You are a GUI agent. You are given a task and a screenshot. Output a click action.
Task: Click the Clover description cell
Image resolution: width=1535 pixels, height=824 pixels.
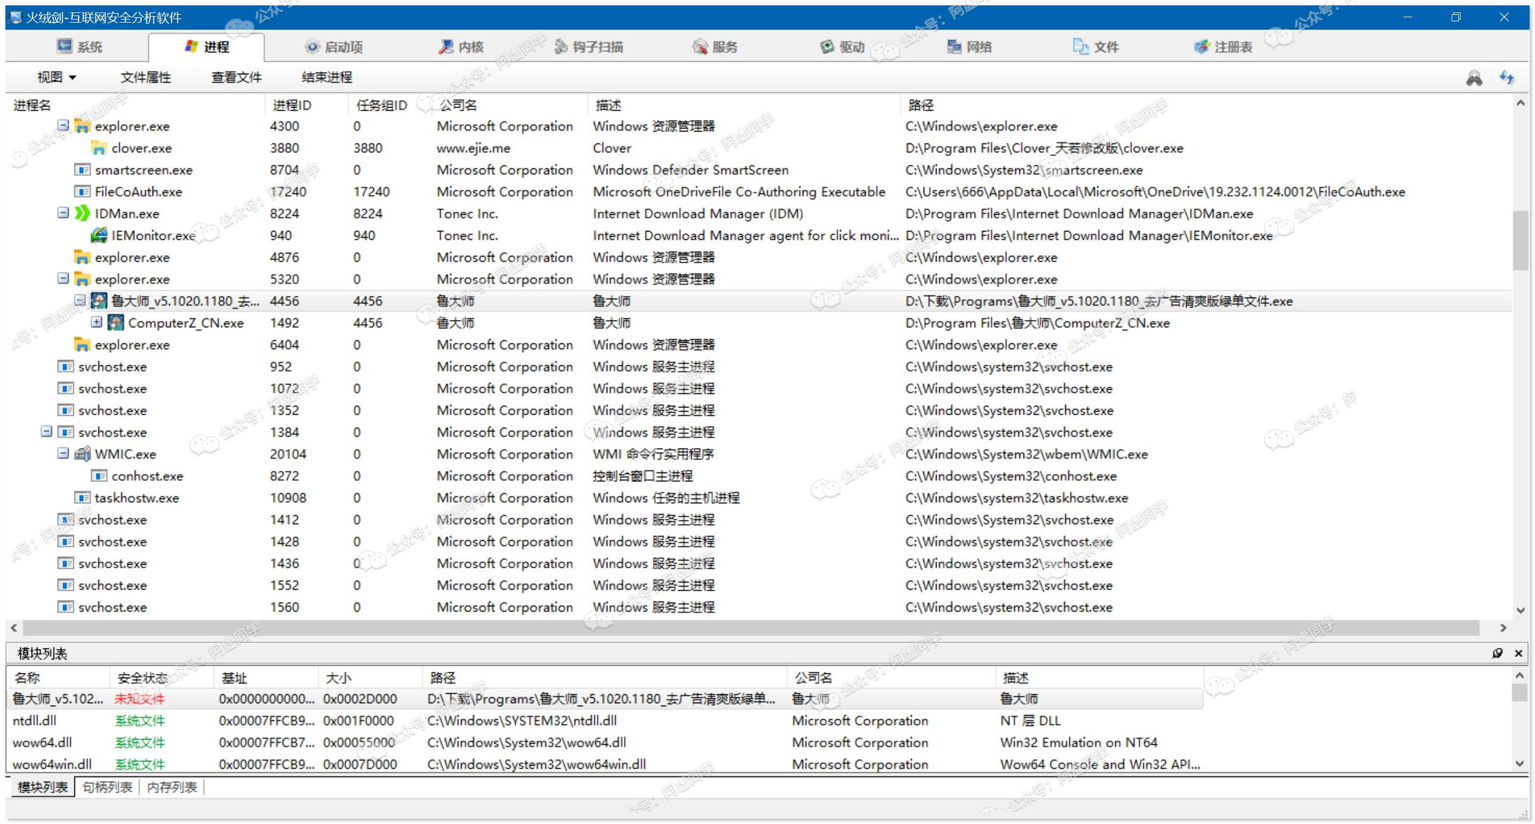[611, 148]
